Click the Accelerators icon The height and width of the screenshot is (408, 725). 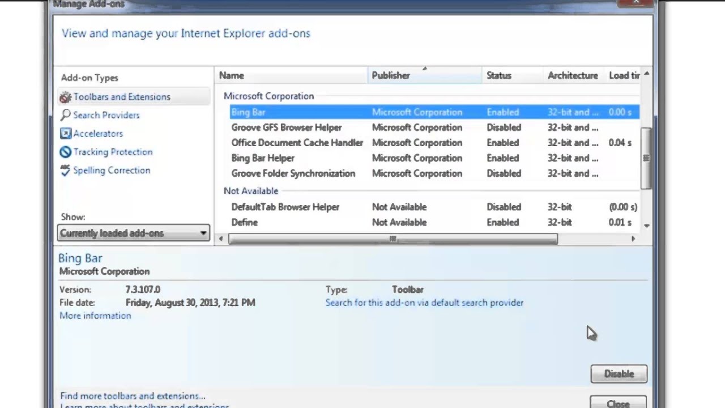click(66, 134)
